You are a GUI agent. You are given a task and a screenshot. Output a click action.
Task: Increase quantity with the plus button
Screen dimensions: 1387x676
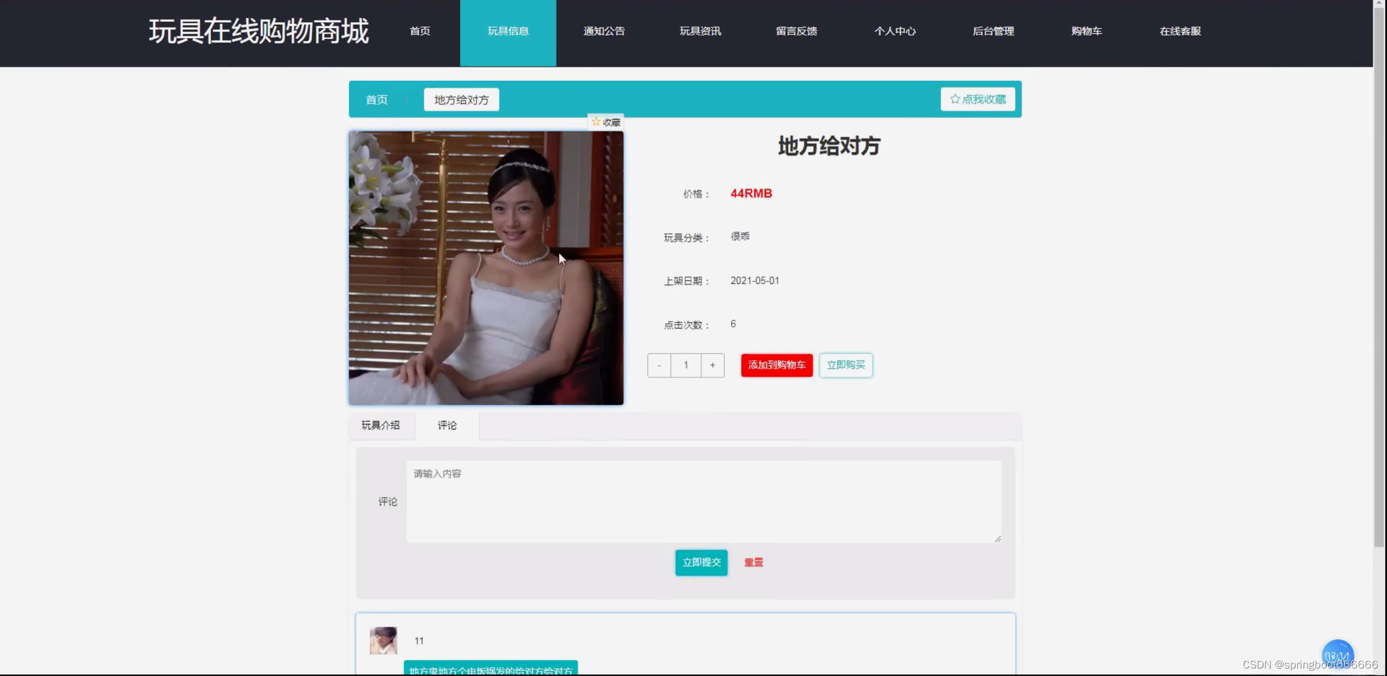tap(712, 365)
